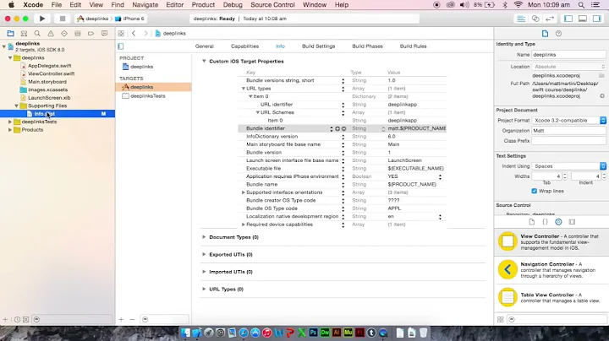The image size is (609, 341).
Task: Show the Object library
Action: 558,222
